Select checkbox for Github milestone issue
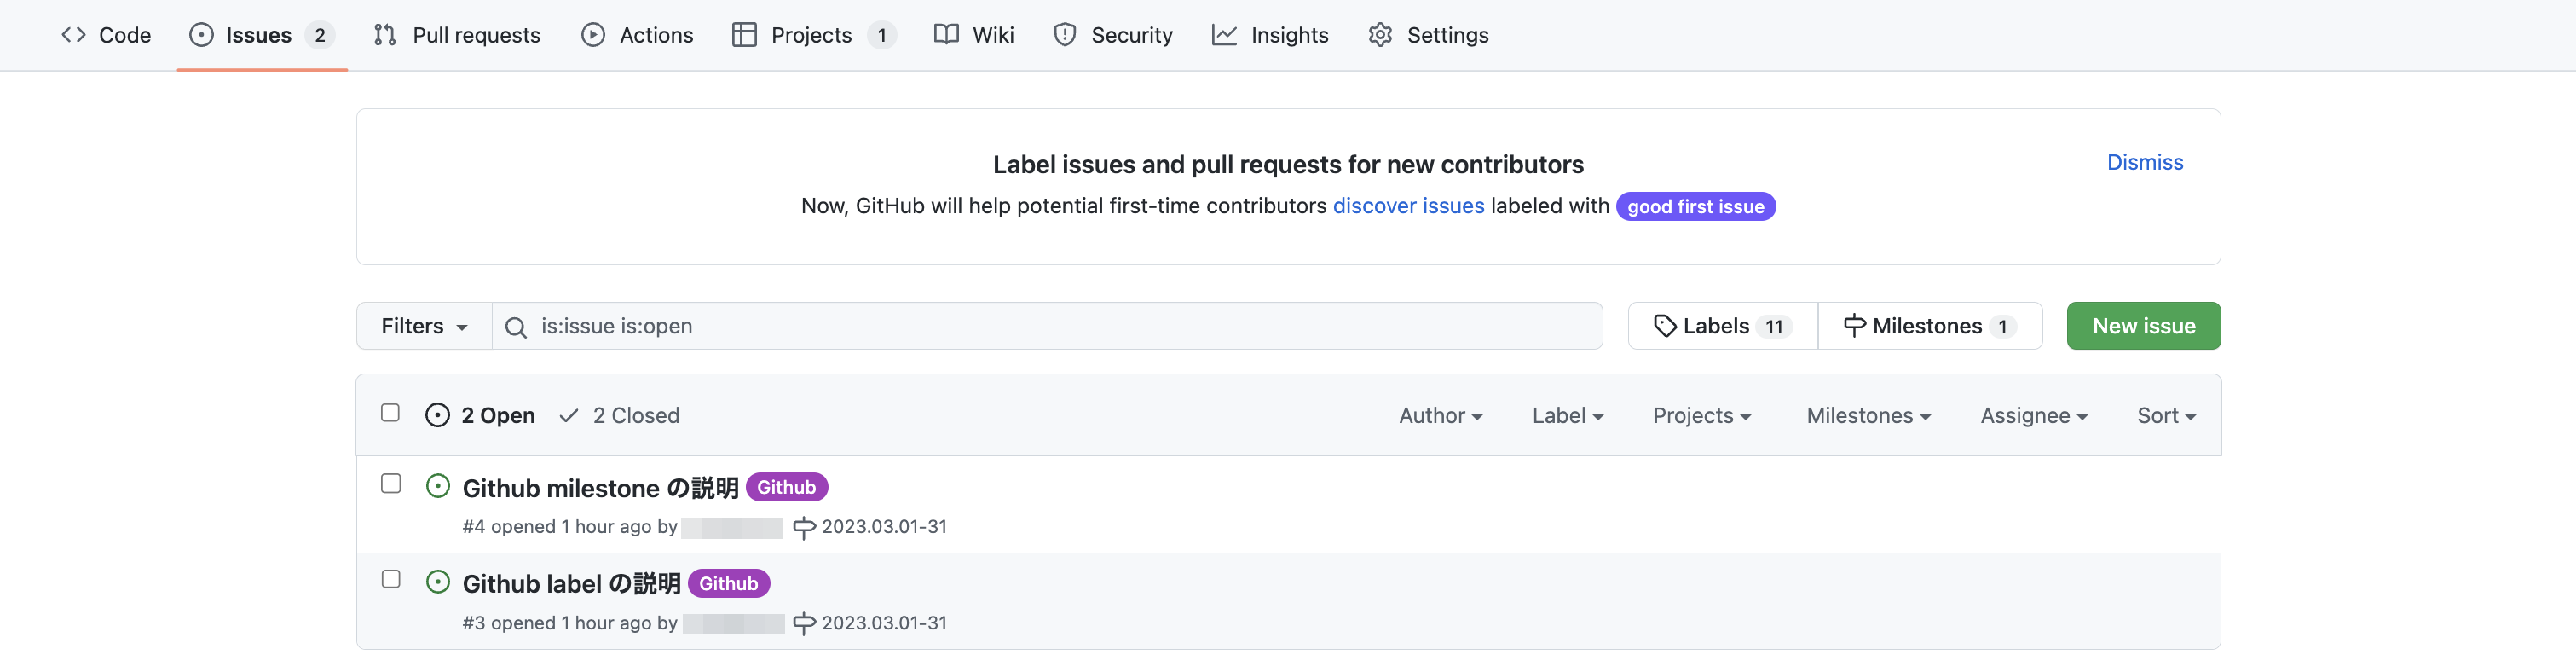This screenshot has width=2576, height=672. point(391,484)
